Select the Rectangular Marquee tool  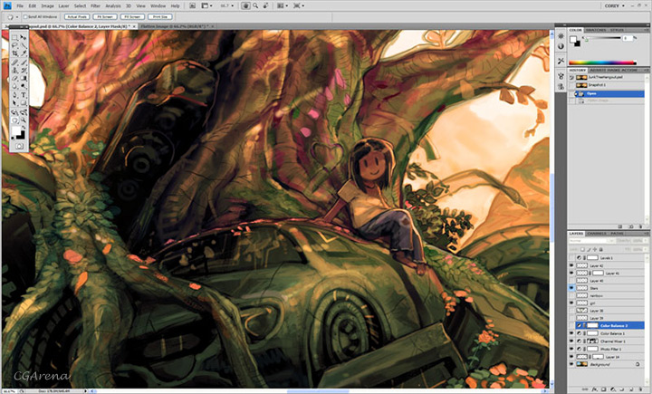pyautogui.click(x=14, y=38)
